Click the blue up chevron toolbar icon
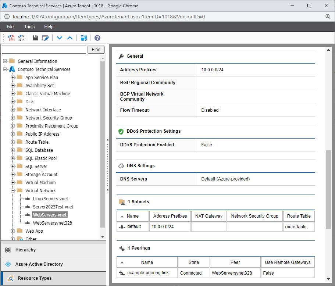Image resolution: width=335 pixels, height=286 pixels. coord(70,38)
